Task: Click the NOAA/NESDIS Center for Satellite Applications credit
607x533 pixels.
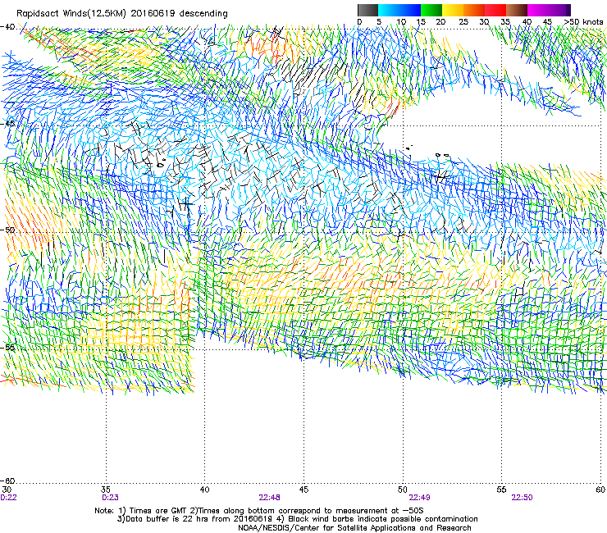Action: point(354,528)
